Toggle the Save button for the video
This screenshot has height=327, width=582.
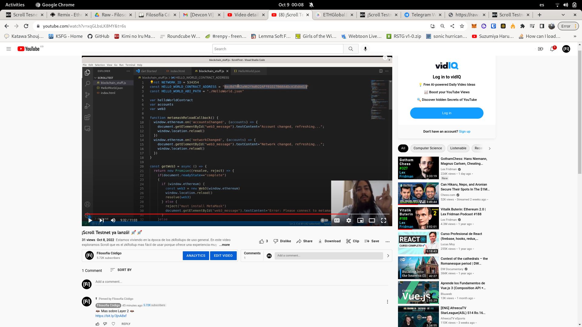tap(372, 241)
